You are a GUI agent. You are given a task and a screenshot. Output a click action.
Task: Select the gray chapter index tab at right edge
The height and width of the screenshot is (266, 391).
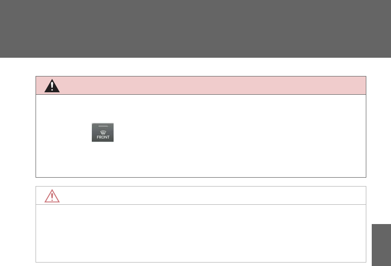point(381,245)
